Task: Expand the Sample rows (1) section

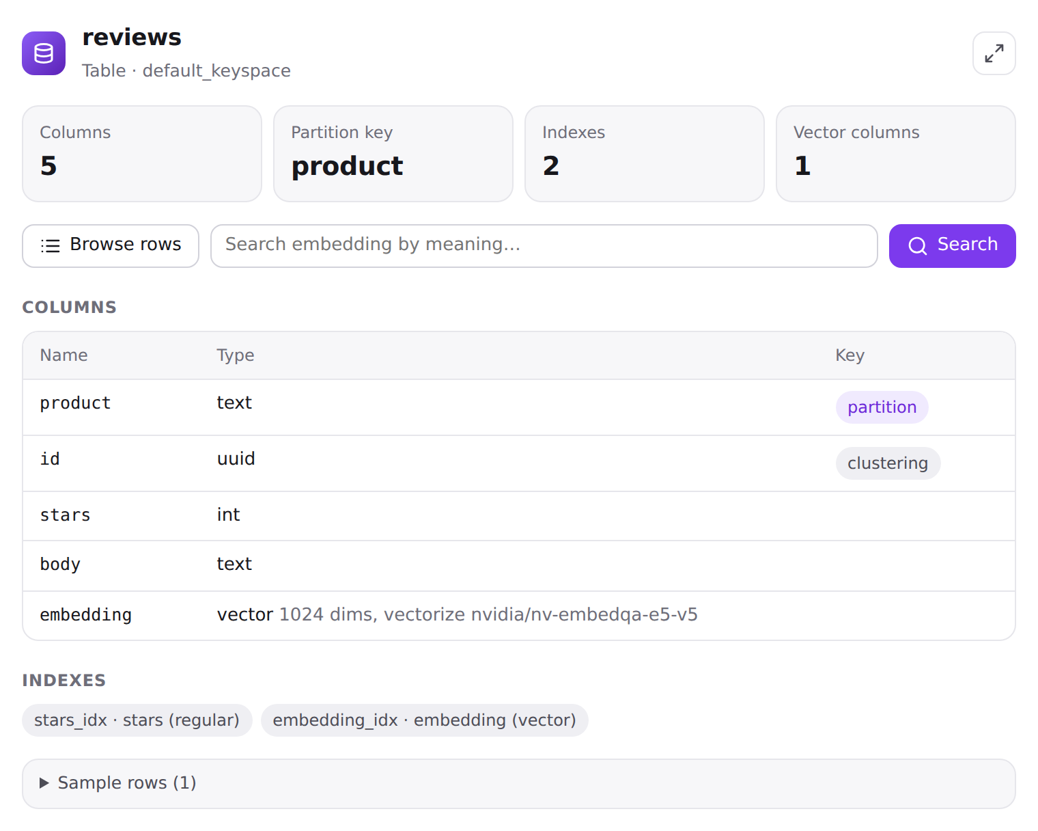Action: pos(518,783)
